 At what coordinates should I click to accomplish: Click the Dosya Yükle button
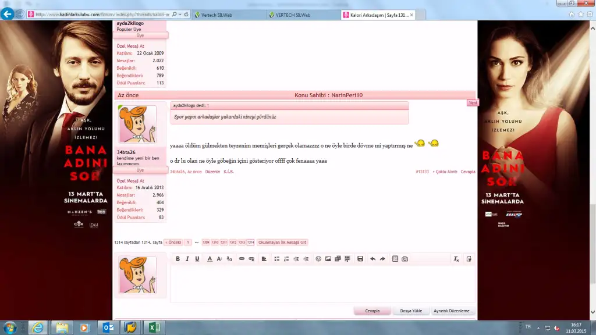coord(411,311)
